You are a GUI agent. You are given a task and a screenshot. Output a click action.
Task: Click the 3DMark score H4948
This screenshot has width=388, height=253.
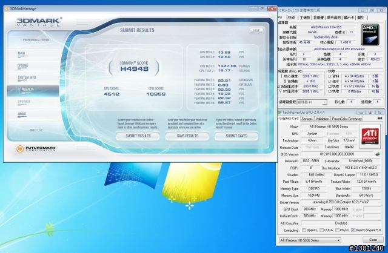point(135,69)
